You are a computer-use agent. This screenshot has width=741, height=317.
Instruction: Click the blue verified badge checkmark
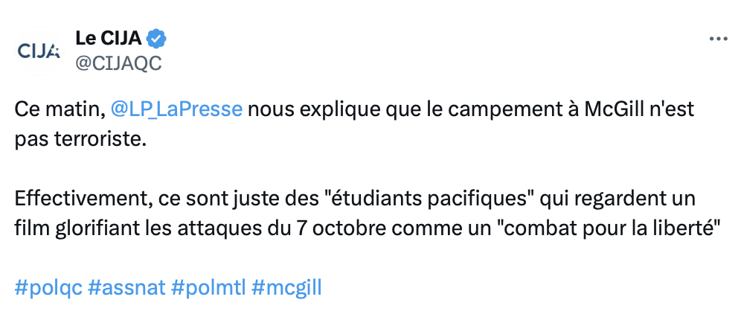[156, 39]
